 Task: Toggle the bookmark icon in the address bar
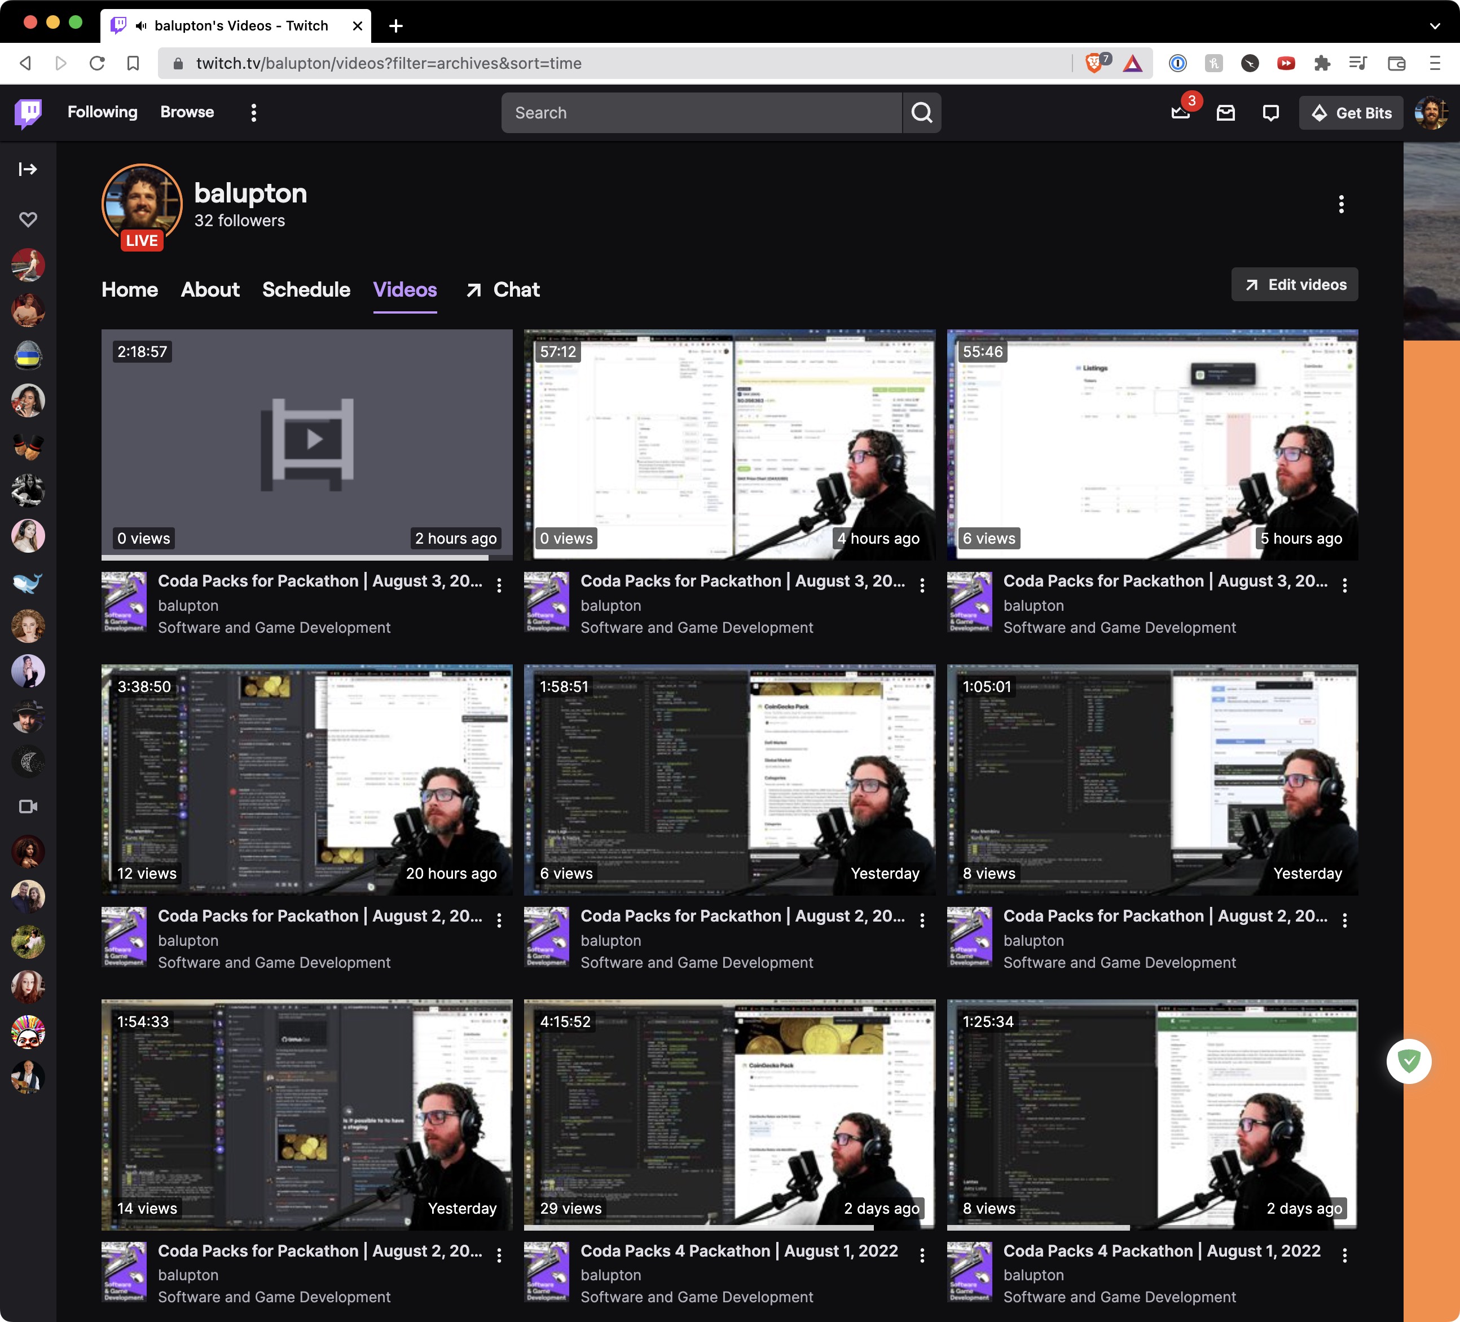(x=133, y=64)
